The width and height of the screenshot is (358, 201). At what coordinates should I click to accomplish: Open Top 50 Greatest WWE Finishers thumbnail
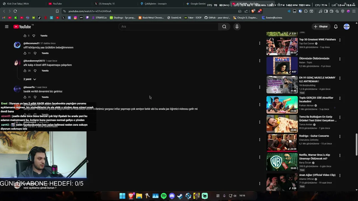(282, 46)
